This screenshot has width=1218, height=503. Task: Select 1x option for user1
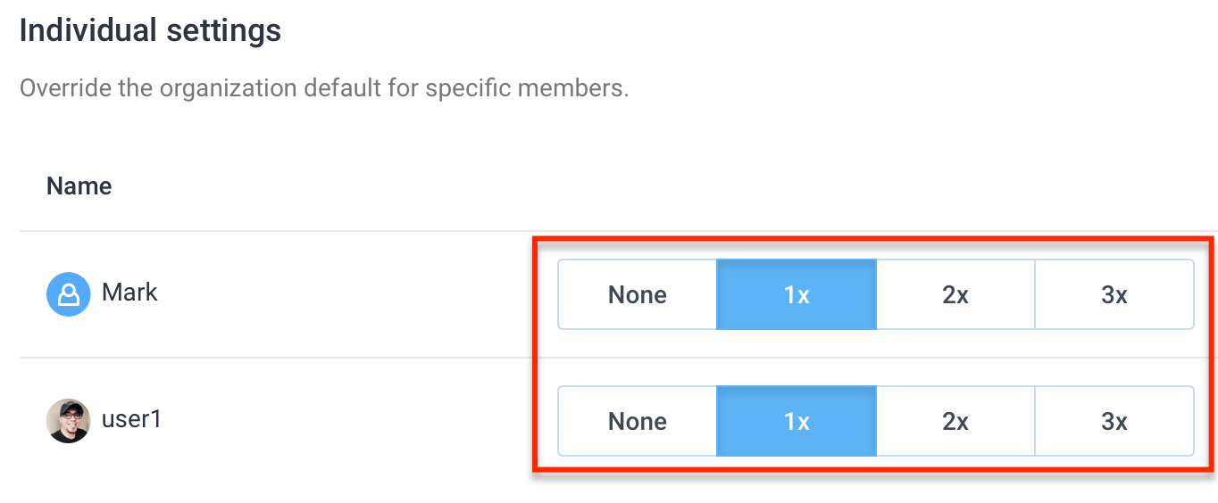(x=797, y=422)
